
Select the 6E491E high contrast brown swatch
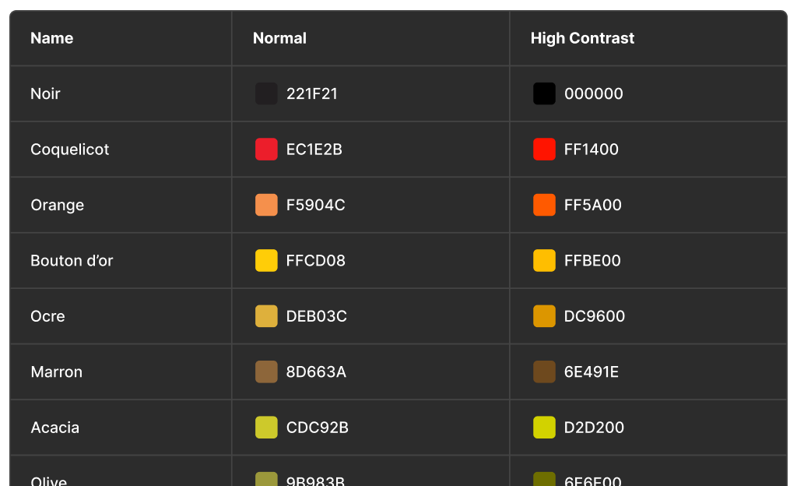pos(544,372)
